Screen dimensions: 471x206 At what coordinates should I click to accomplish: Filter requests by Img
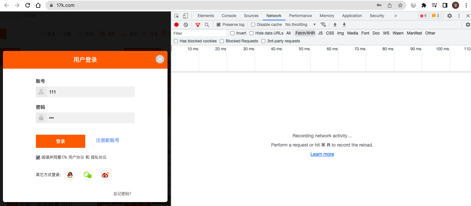[340, 33]
